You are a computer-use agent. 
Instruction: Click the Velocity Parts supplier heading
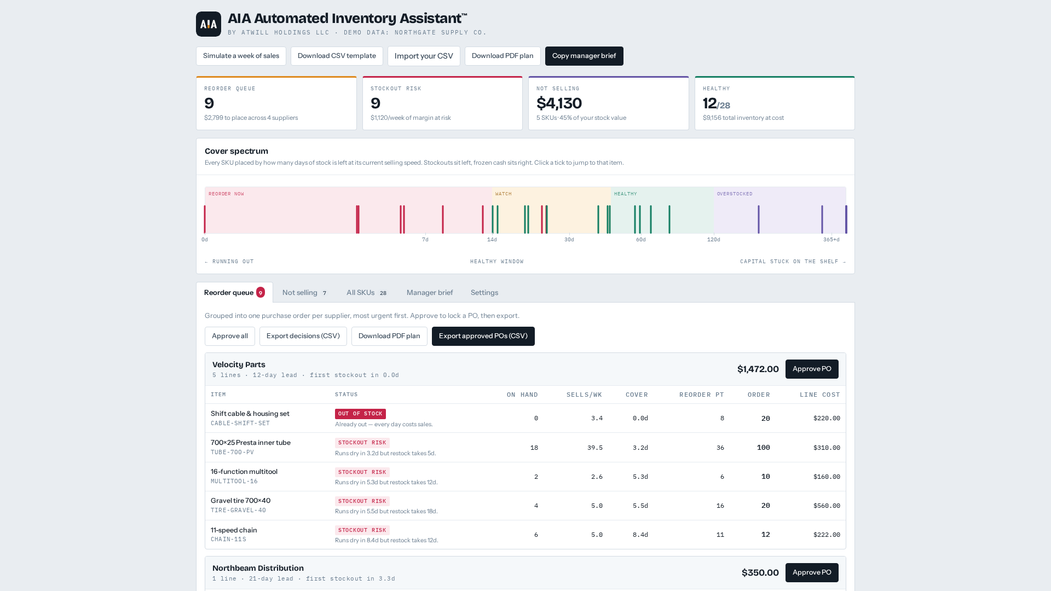[239, 364]
